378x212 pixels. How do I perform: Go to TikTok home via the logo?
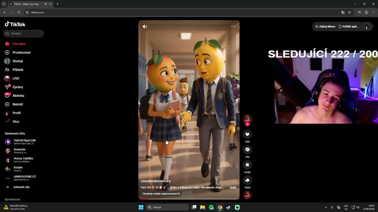15,24
